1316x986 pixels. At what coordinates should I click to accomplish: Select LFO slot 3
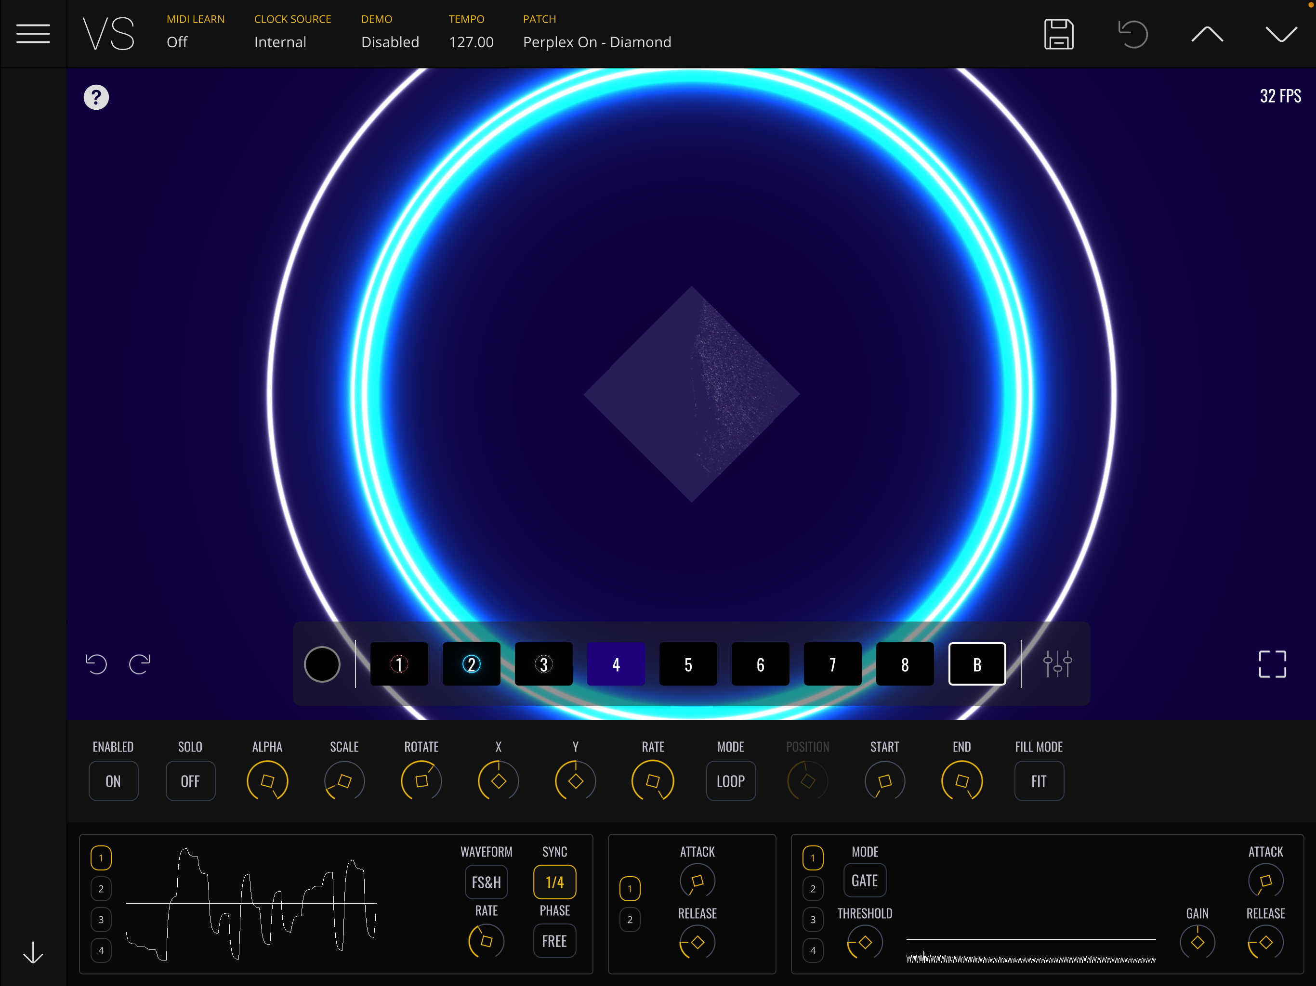(101, 920)
